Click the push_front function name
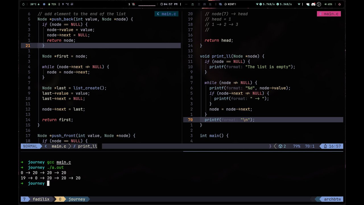 point(64,136)
